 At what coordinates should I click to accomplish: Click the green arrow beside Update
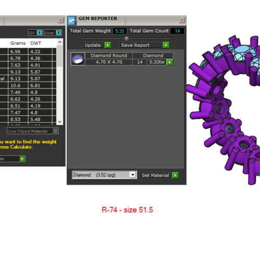108,45
